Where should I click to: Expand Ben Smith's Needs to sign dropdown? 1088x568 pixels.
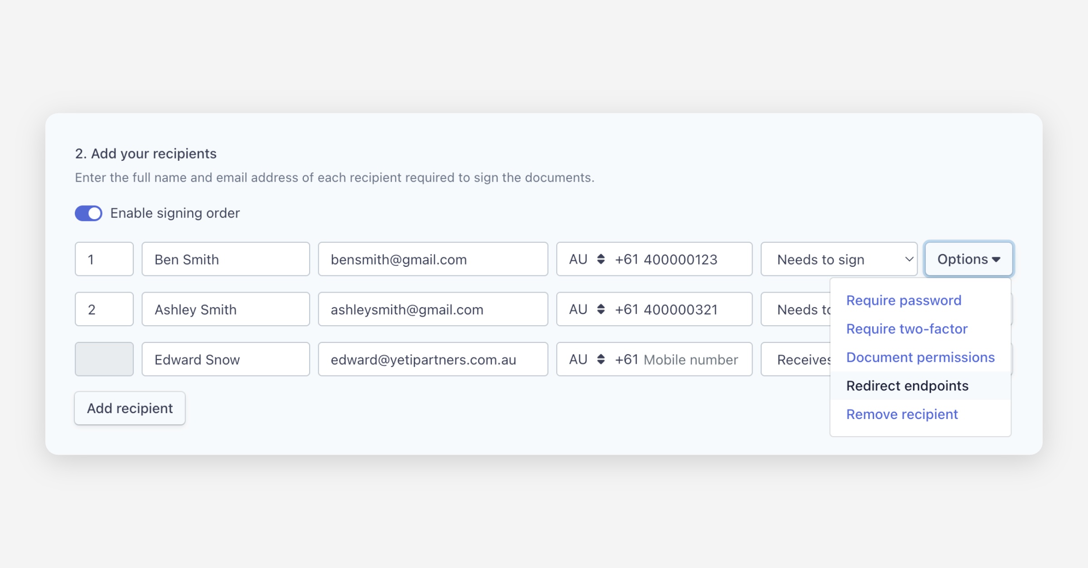pyautogui.click(x=839, y=259)
